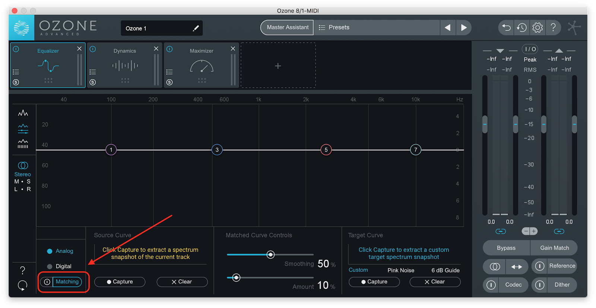Clear the target curve
Image resolution: width=596 pixels, height=308 pixels.
435,282
